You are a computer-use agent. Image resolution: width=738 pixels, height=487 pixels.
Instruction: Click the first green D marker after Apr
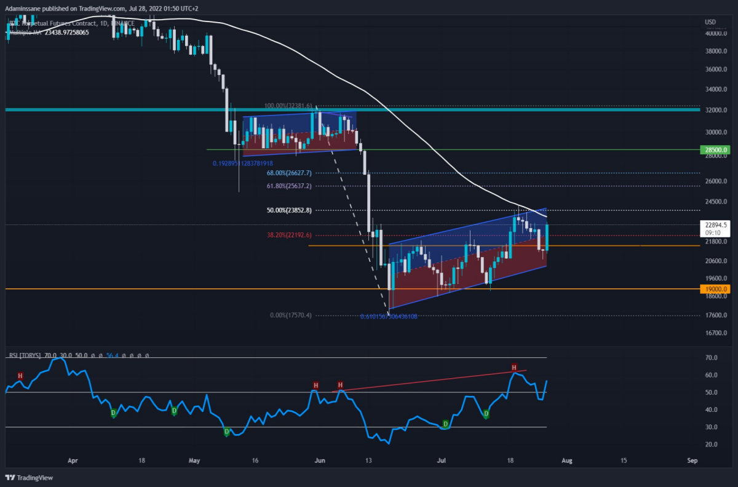[x=113, y=413]
